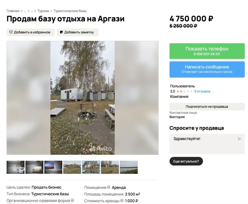Open Туризм breadcrumb category
Viewport: 248px width, 204px height.
pos(43,11)
